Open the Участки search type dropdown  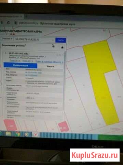tap(7, 39)
